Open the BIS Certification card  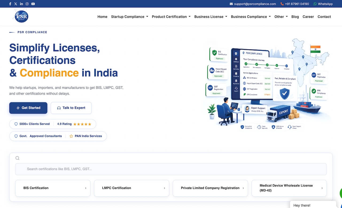click(53, 188)
